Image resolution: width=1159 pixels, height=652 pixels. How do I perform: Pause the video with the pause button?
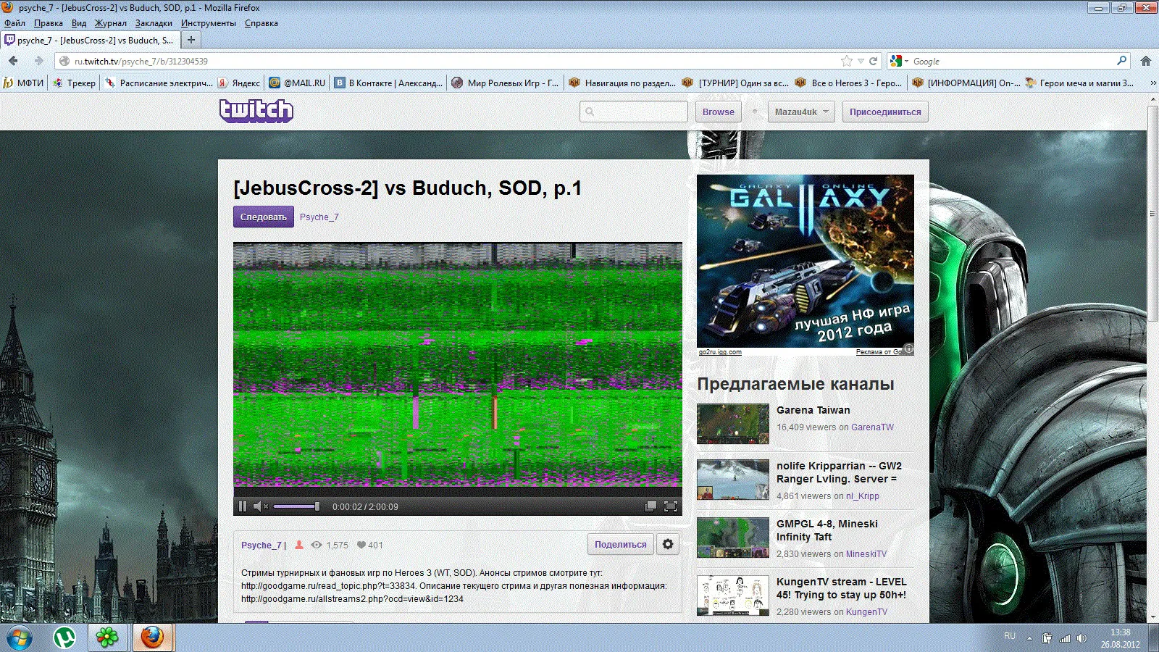pyautogui.click(x=243, y=506)
